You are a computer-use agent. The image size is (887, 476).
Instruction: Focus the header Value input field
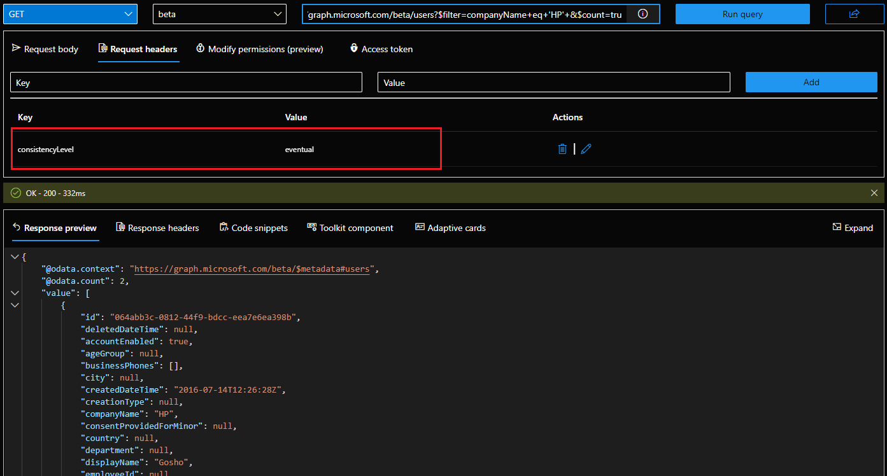point(554,82)
